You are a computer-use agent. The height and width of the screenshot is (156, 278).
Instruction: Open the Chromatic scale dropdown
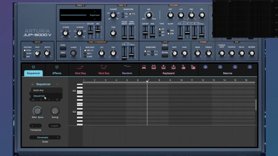click(45, 137)
